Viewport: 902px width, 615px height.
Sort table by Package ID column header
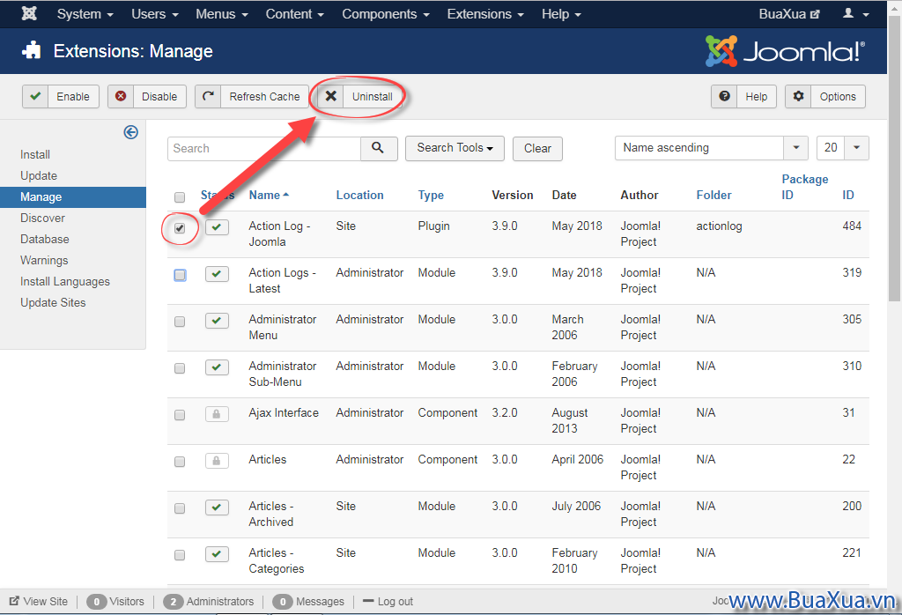tap(804, 187)
